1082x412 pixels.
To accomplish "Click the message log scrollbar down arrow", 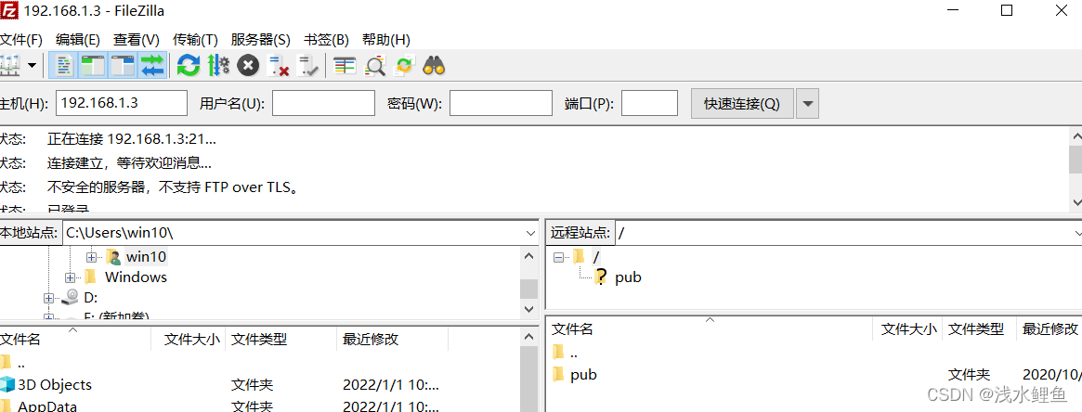I will pyautogui.click(x=1075, y=201).
